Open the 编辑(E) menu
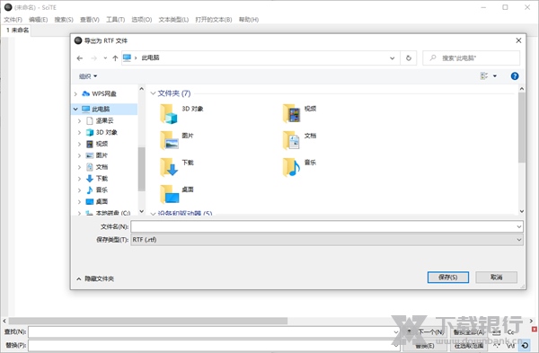Image resolution: width=539 pixels, height=353 pixels. tap(38, 20)
